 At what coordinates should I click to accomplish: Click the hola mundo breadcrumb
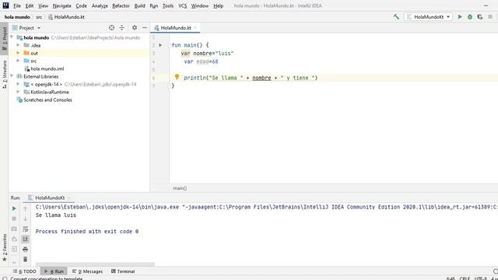point(17,17)
